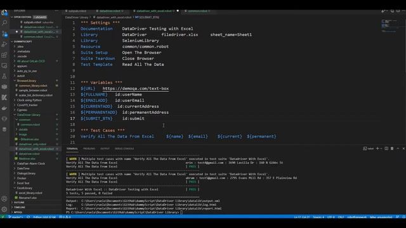Image resolution: width=406 pixels, height=228 pixels.
Task: Maximize the terminal panel size
Action: click(398, 148)
